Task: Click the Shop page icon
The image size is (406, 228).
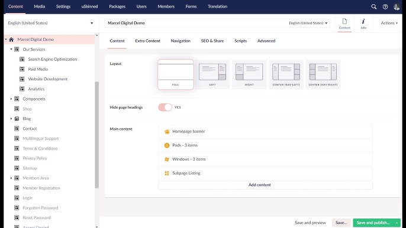Action: [x=17, y=109]
